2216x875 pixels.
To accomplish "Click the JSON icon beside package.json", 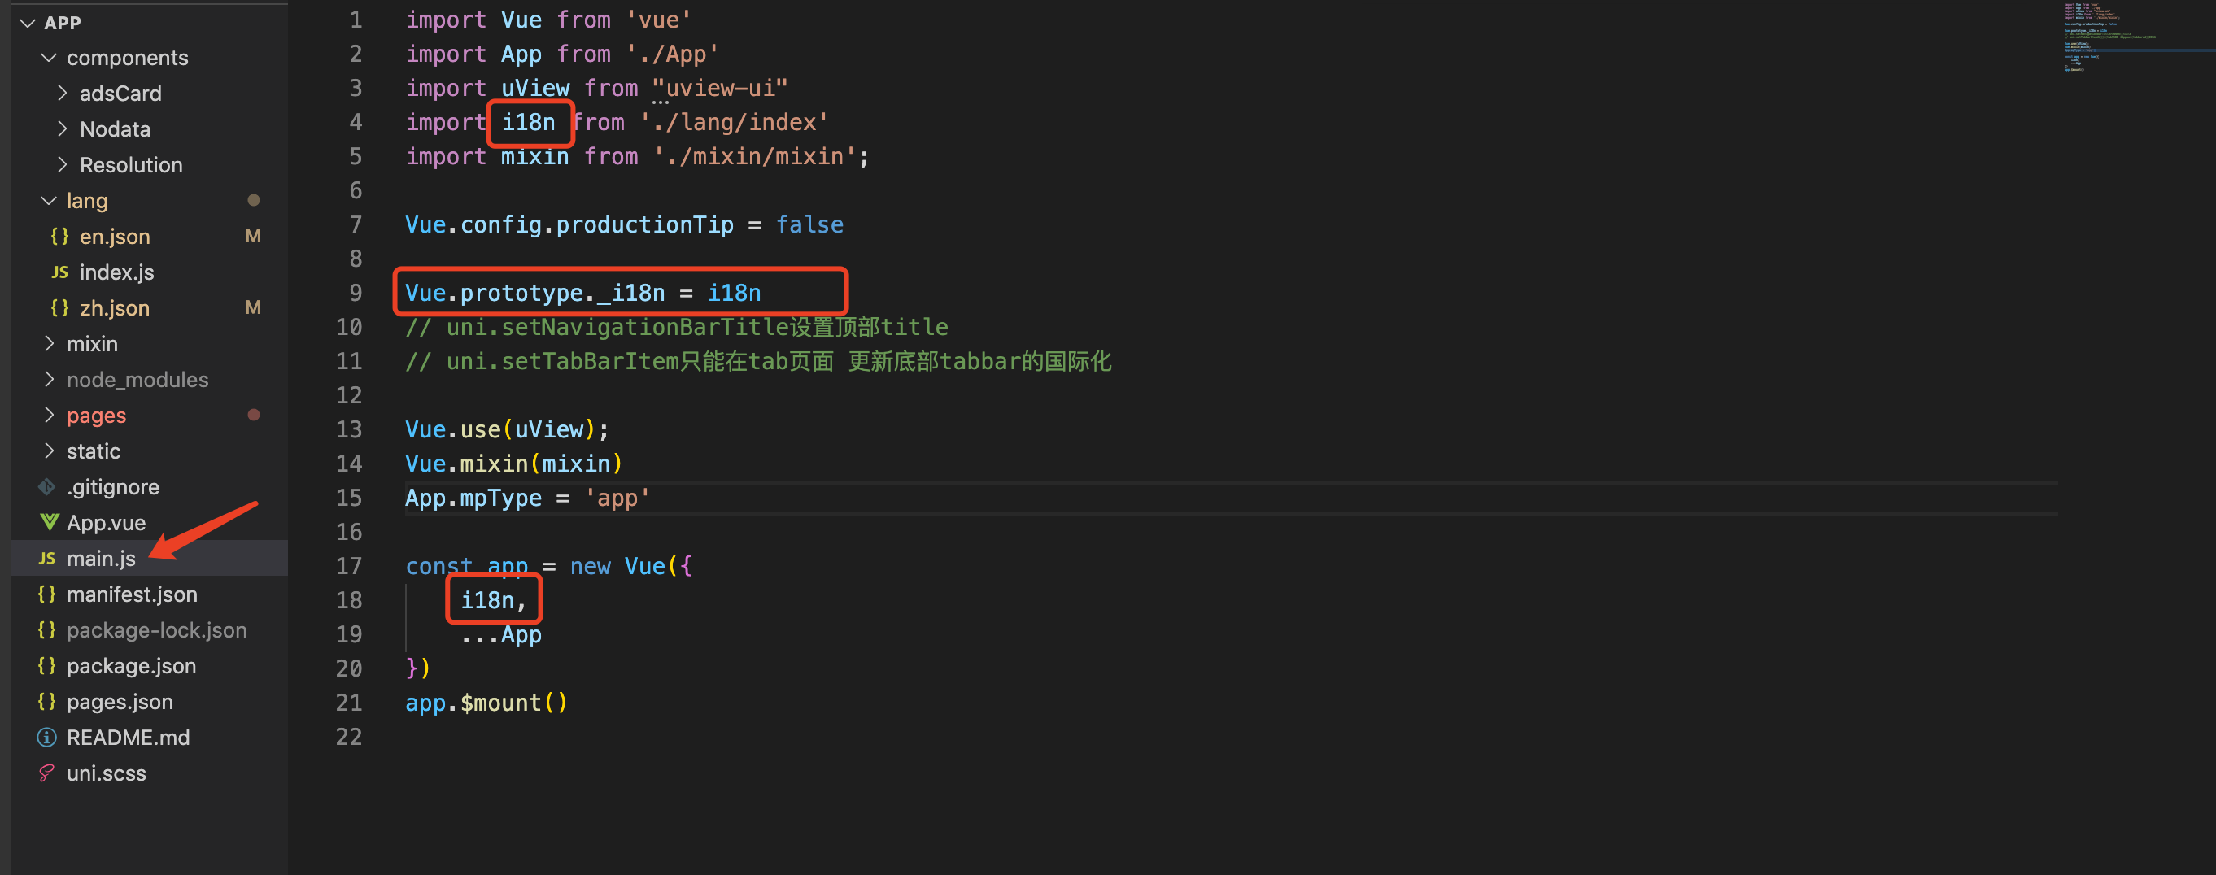I will [x=47, y=665].
